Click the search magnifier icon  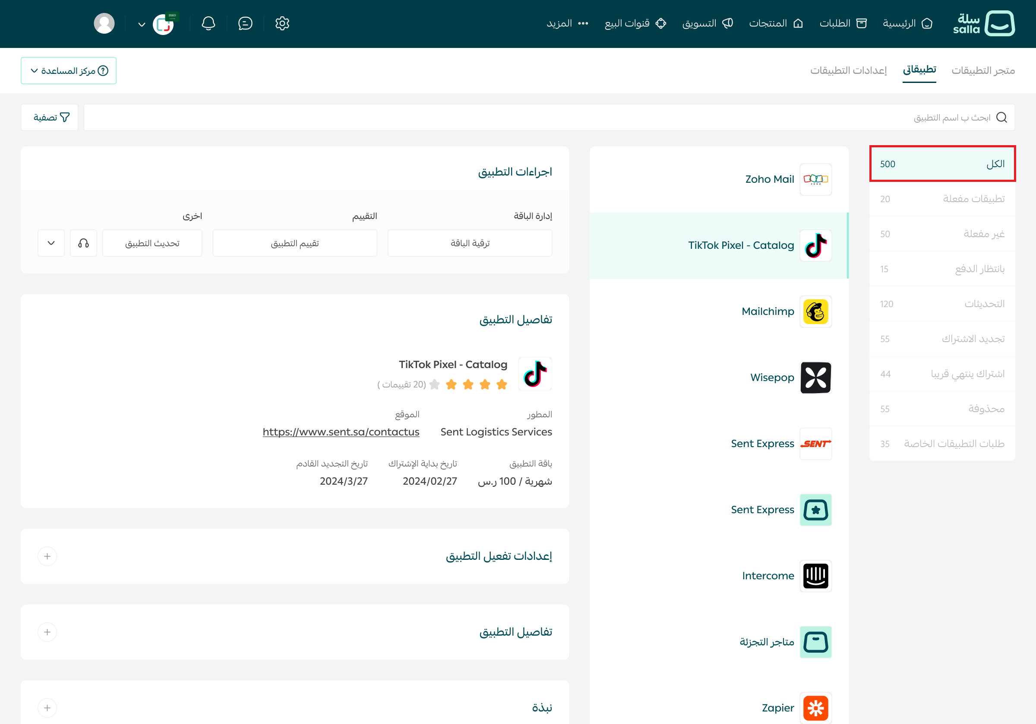coord(1001,117)
